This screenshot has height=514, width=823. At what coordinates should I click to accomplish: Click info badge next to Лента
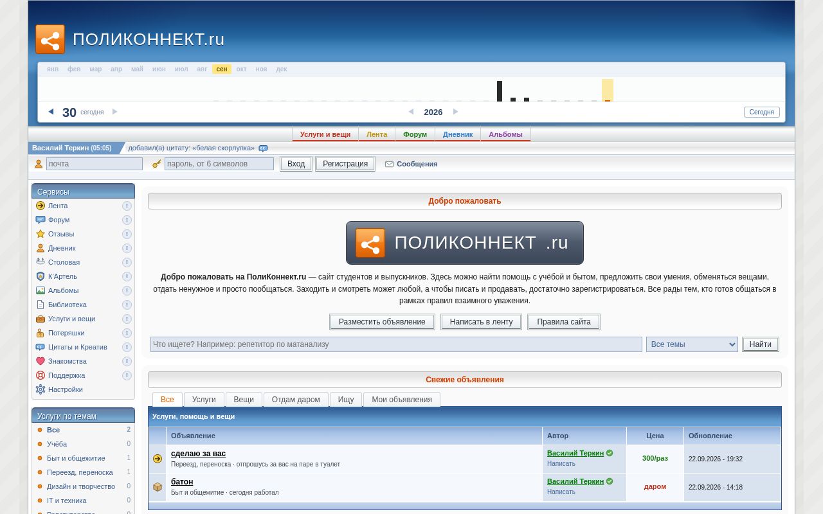click(127, 206)
